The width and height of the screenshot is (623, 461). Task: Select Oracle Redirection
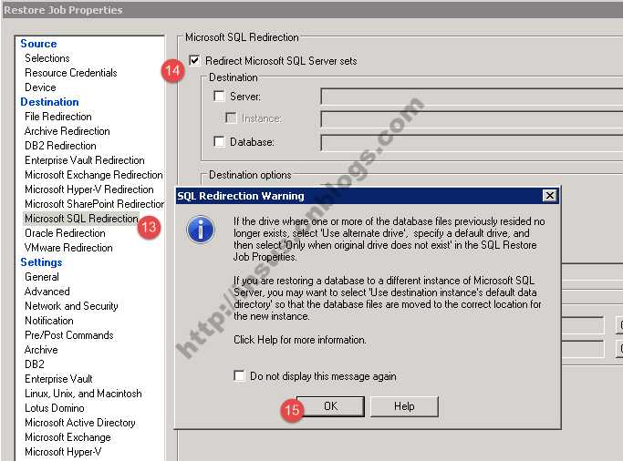pos(65,233)
